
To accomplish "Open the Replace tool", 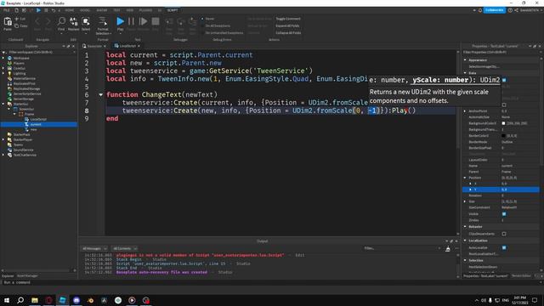I will click(x=74, y=24).
